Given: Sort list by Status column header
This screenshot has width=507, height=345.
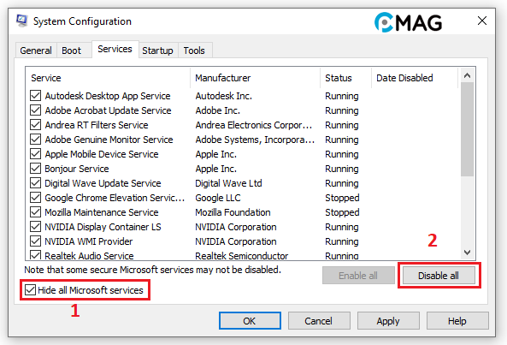Looking at the screenshot, I should tap(346, 78).
